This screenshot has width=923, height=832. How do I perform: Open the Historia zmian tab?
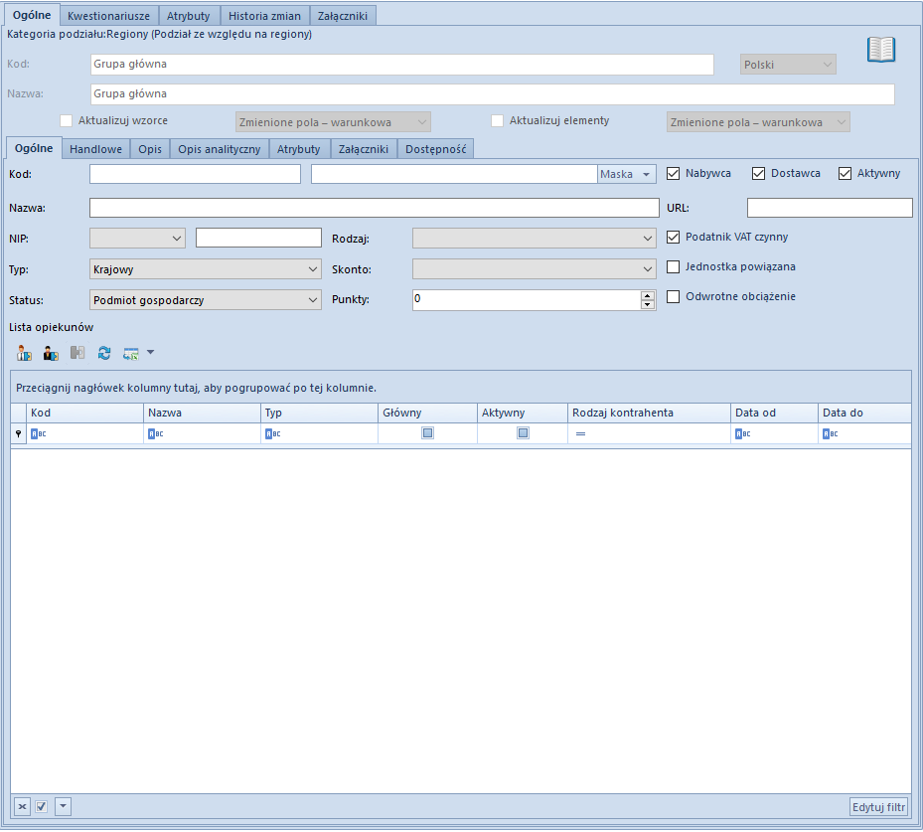tap(264, 16)
